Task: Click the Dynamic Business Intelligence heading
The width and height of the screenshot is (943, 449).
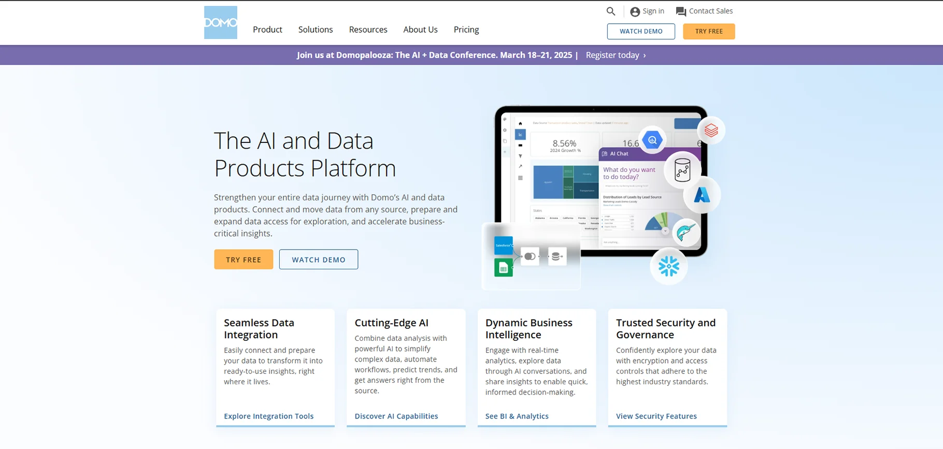Action: [x=529, y=329]
